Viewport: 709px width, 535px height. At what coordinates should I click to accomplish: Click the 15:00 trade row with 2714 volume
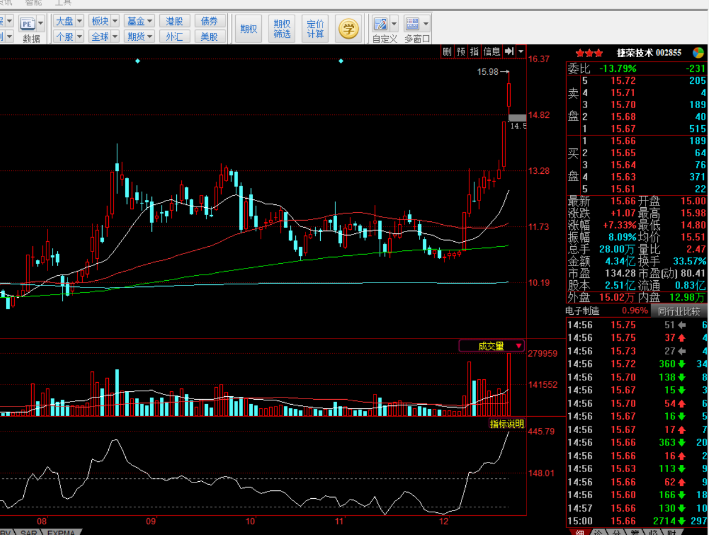click(x=638, y=521)
